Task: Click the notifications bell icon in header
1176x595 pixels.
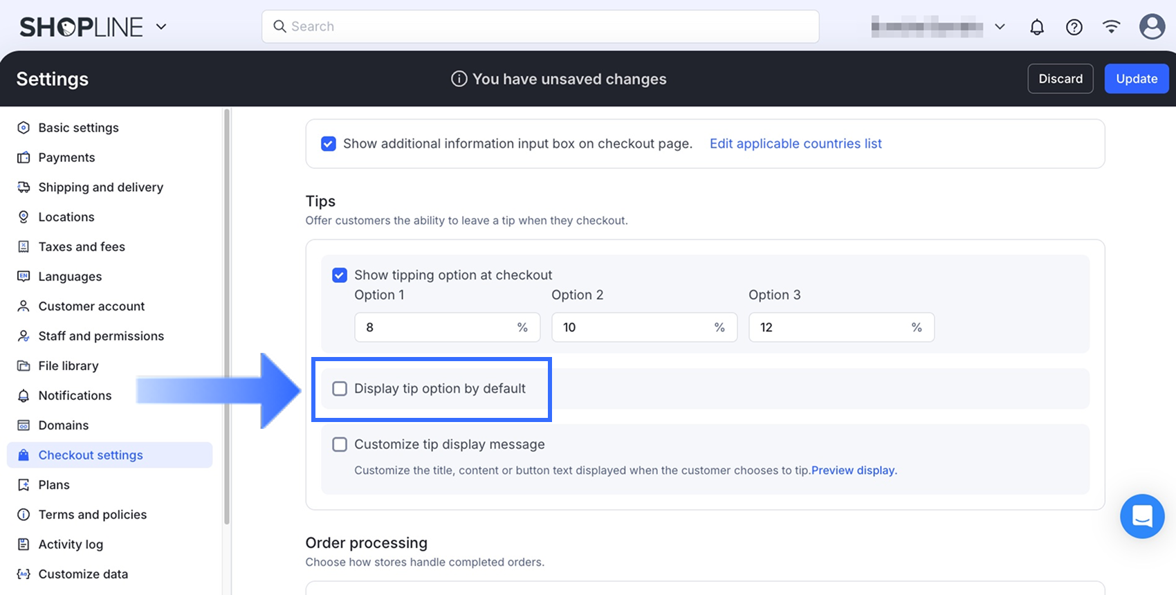Action: pos(1036,27)
